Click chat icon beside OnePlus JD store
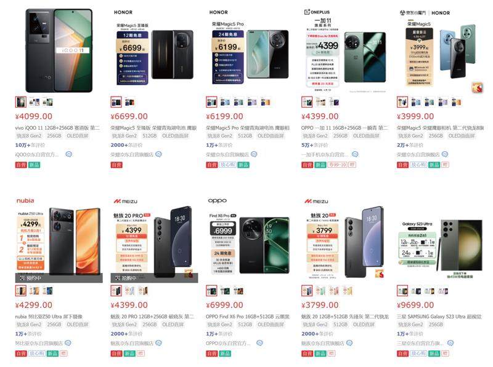Viewport: 493px width, 367px height. click(355, 154)
